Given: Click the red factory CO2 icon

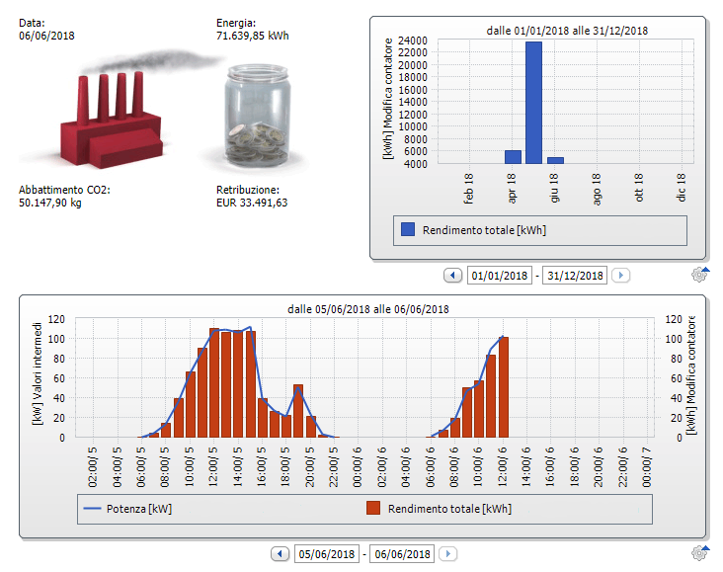Looking at the screenshot, I should click(112, 119).
